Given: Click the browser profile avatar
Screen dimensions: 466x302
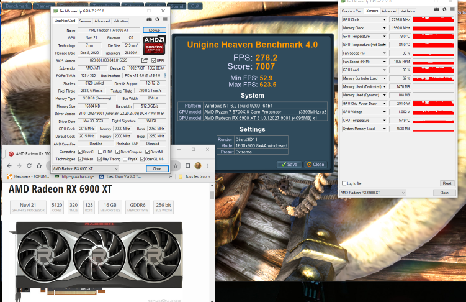Looking at the screenshot, I should coord(198,166).
